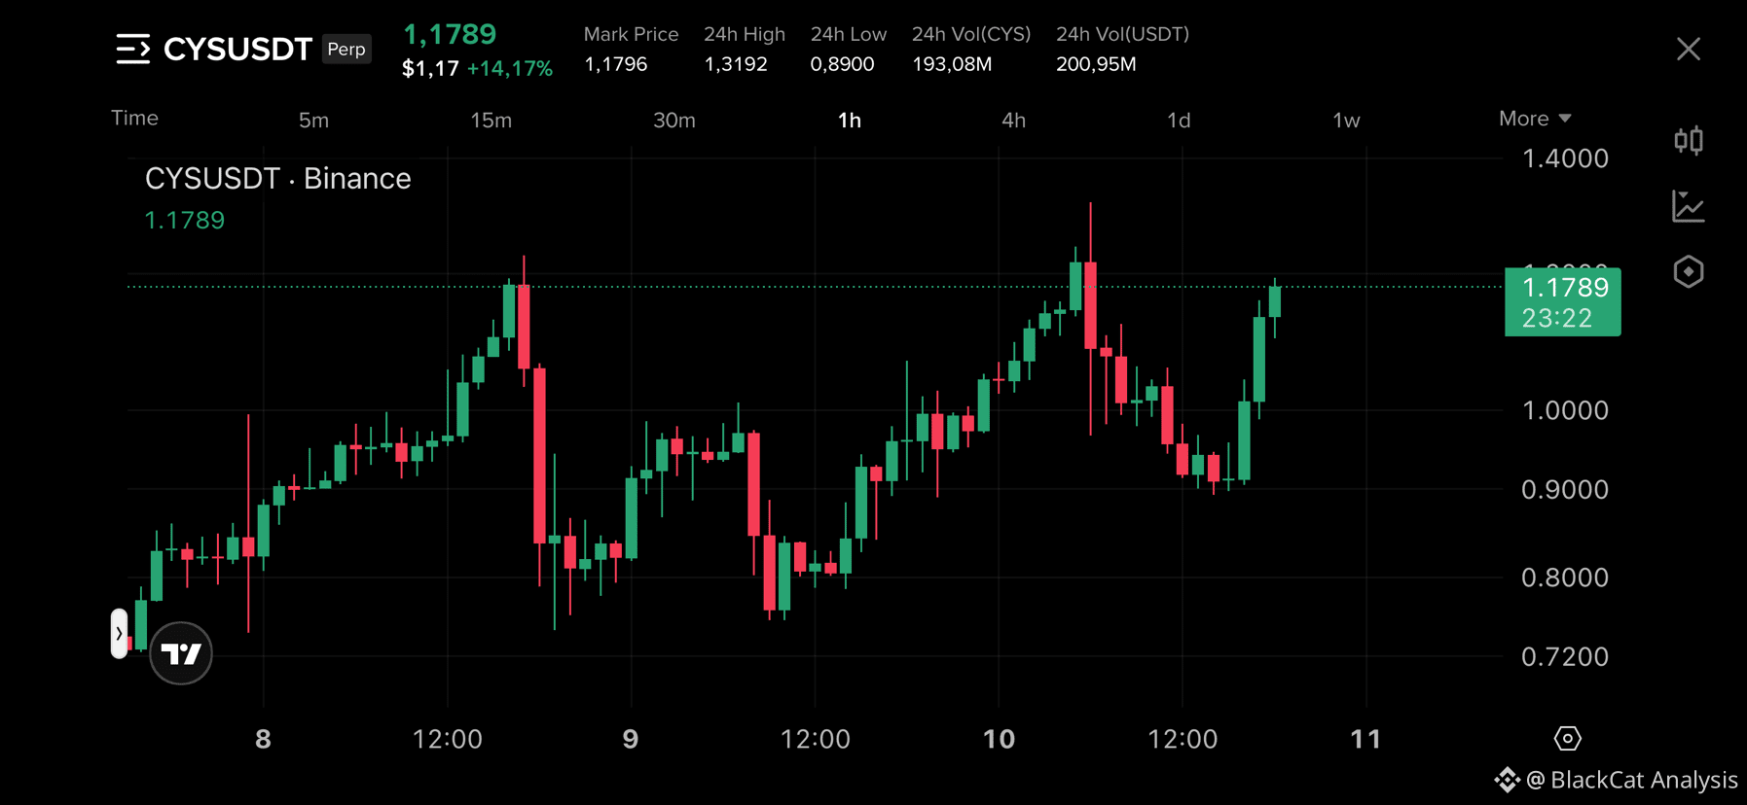This screenshot has width=1747, height=805.
Task: Open the hexagon chart settings icon
Action: 1689,271
